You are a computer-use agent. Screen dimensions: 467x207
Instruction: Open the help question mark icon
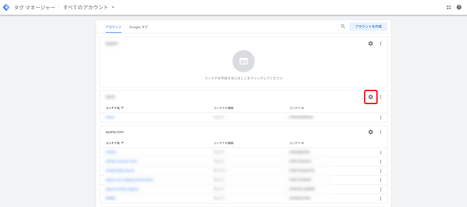(x=459, y=7)
